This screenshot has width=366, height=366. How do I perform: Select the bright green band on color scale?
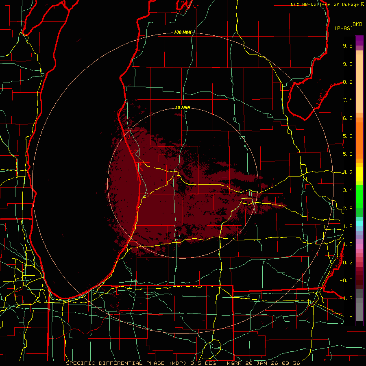[x=359, y=196]
